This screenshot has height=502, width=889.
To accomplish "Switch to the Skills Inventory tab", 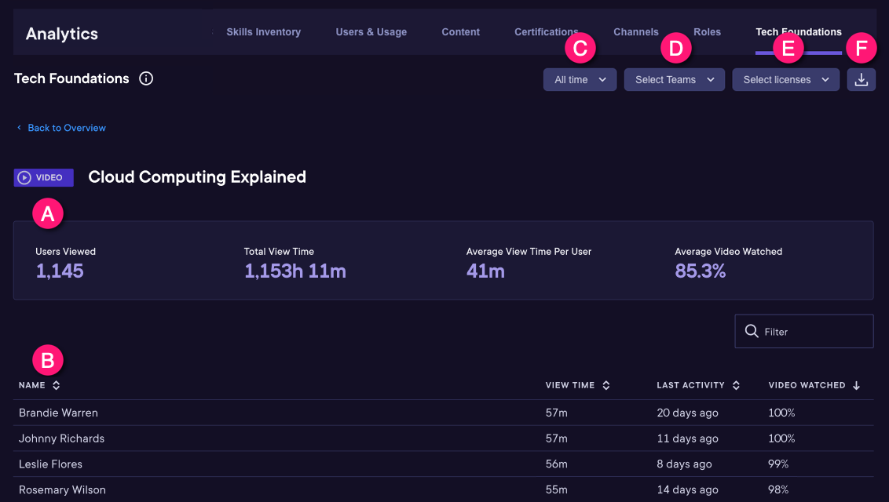I will (263, 32).
